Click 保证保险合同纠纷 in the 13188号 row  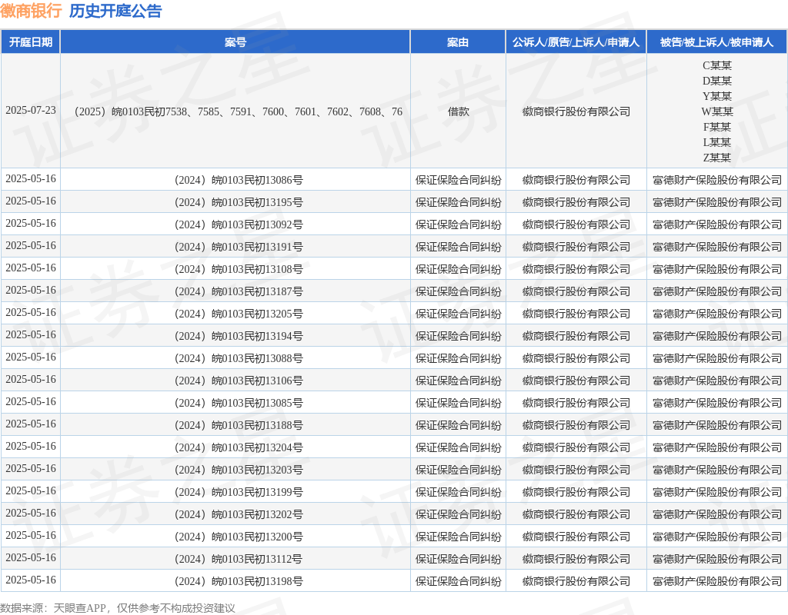click(x=459, y=425)
